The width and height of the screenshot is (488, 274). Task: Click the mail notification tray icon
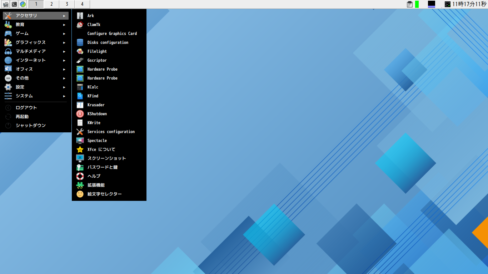447,4
